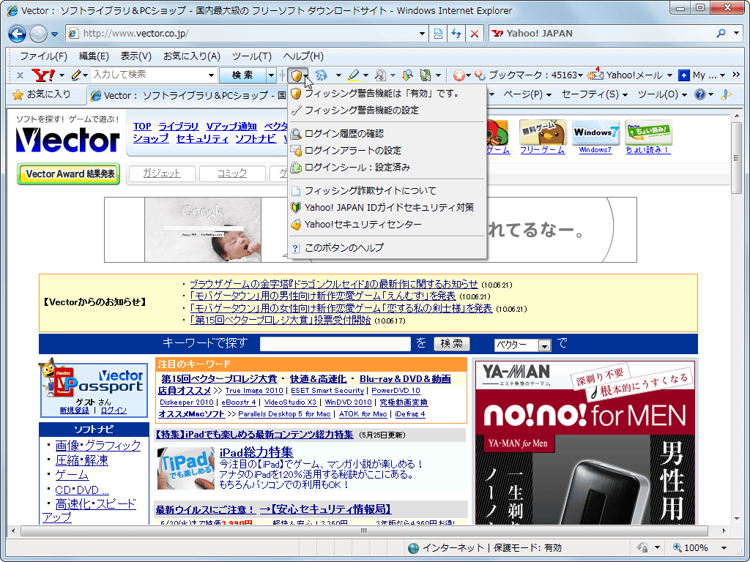Screen dimensions: 750x562
Task: Open the ツール(T) menu
Action: (252, 56)
